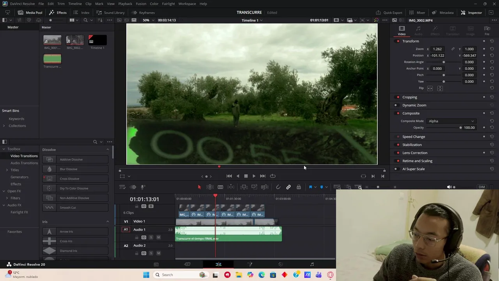This screenshot has height=281, width=499.
Task: Adjust the Pitch slider handle
Action: click(x=444, y=75)
